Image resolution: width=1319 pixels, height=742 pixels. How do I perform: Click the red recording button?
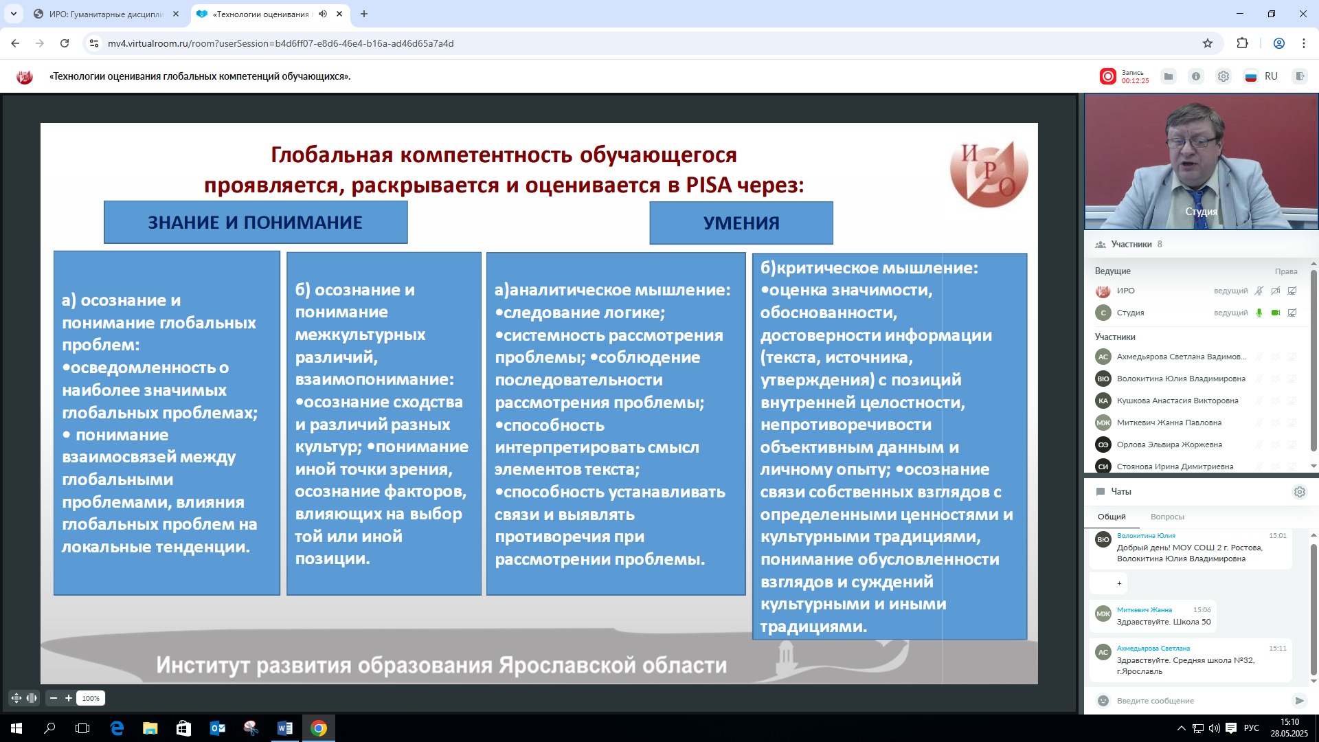(1107, 76)
